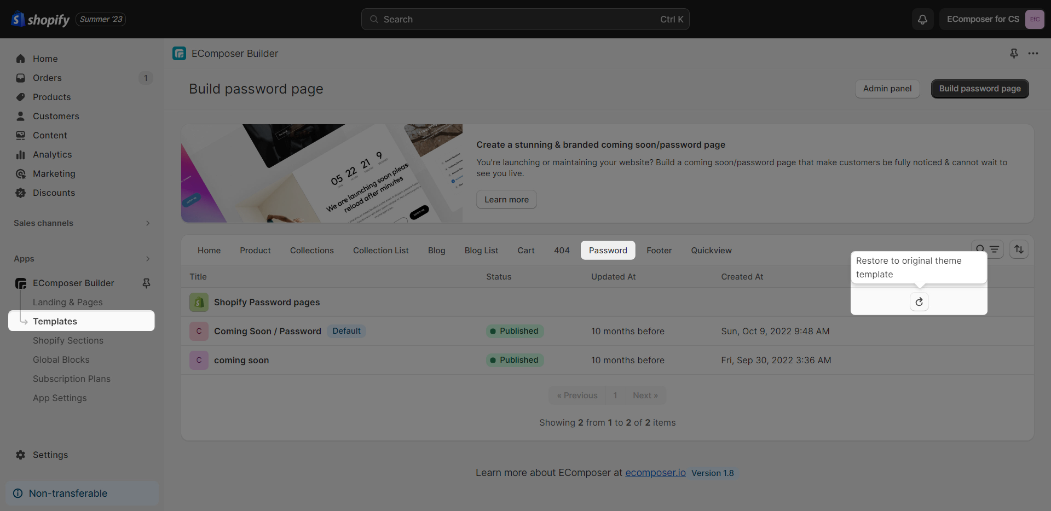Open Global Blocks in sidebar
Viewport: 1051px width, 511px height.
(x=61, y=359)
